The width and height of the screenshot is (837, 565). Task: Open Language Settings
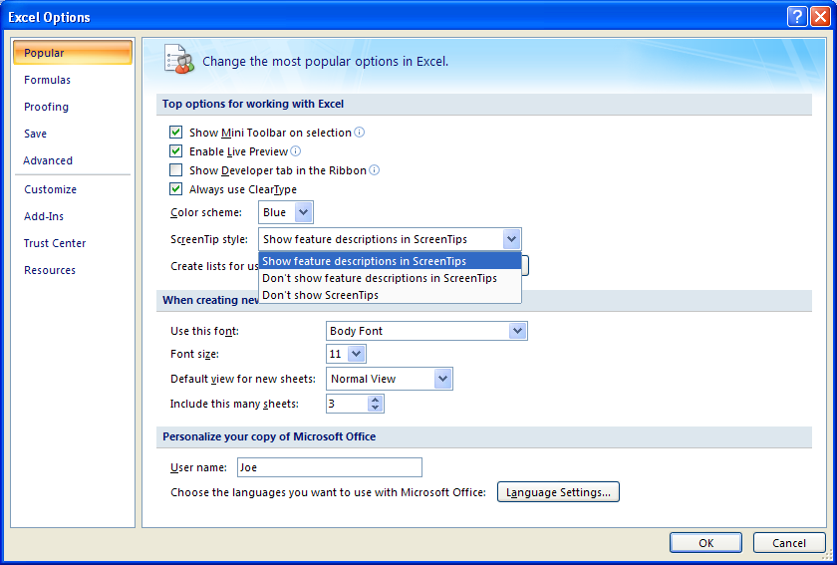click(x=558, y=492)
